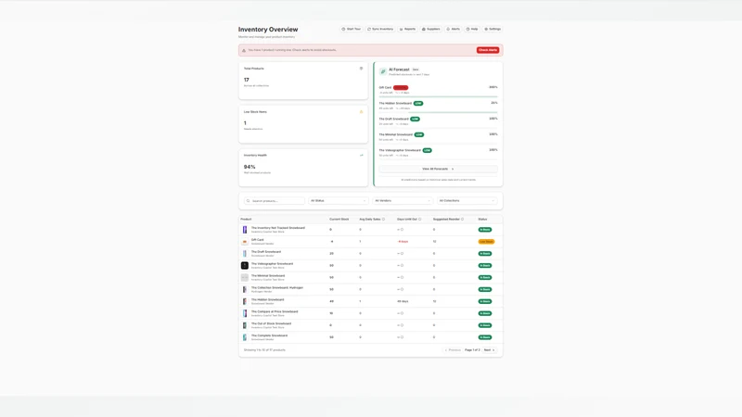Image resolution: width=742 pixels, height=417 pixels.
Task: Click the Start Tour button
Action: click(x=352, y=29)
